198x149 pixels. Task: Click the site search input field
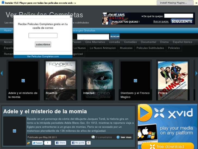click(x=93, y=37)
